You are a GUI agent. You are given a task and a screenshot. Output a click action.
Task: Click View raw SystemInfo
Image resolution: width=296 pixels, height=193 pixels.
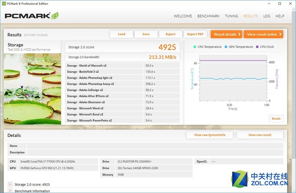click(210, 135)
